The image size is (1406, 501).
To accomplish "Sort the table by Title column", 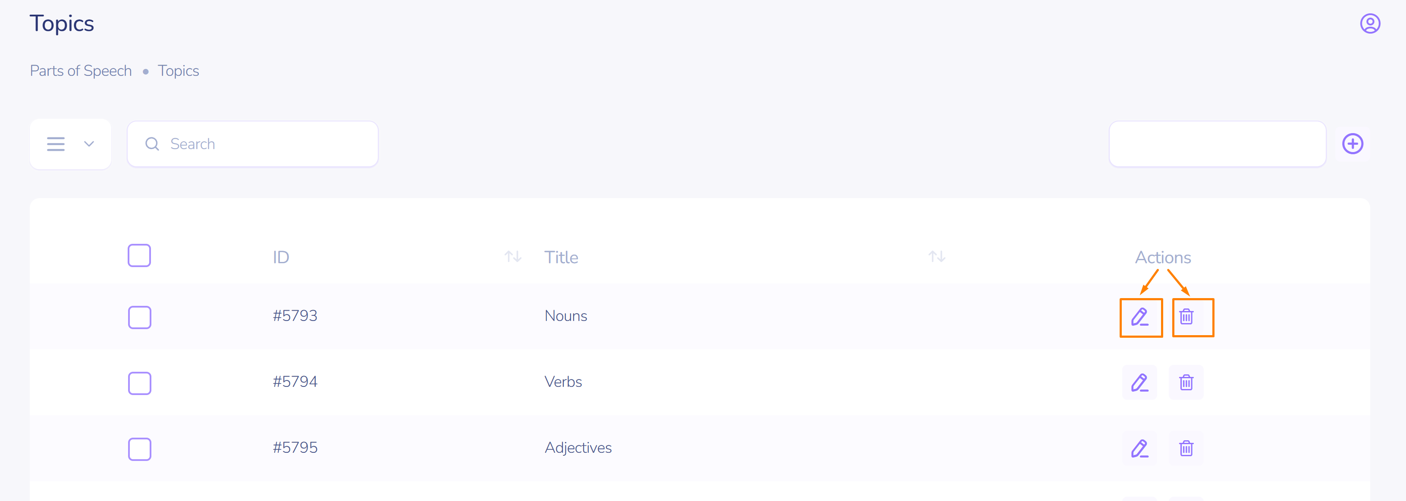I will click(937, 256).
